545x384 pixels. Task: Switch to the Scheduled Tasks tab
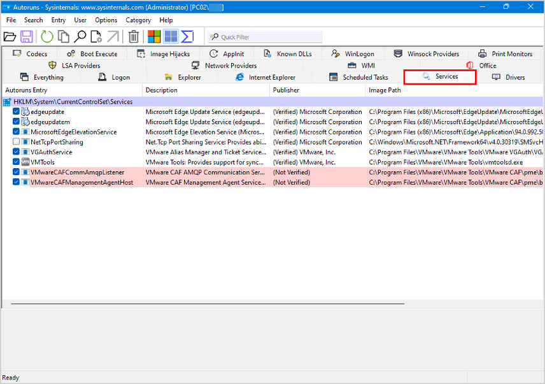(x=358, y=77)
